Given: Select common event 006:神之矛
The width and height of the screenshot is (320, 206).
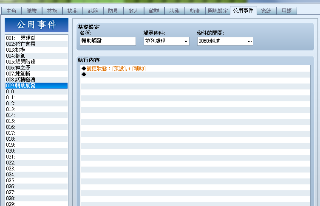Looking at the screenshot, I should tap(37, 67).
